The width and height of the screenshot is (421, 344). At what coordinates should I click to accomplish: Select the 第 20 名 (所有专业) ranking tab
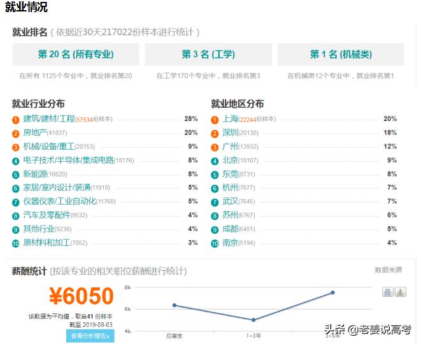coord(75,54)
